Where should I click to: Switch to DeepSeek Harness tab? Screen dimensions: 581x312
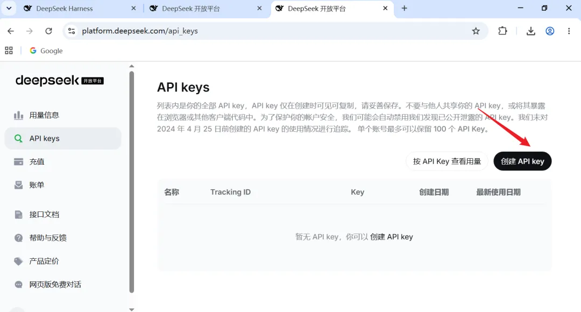[80, 9]
